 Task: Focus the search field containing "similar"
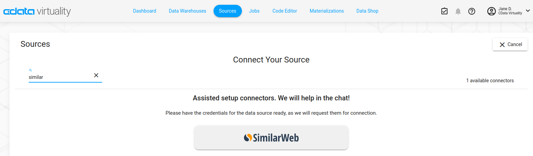click(60, 77)
